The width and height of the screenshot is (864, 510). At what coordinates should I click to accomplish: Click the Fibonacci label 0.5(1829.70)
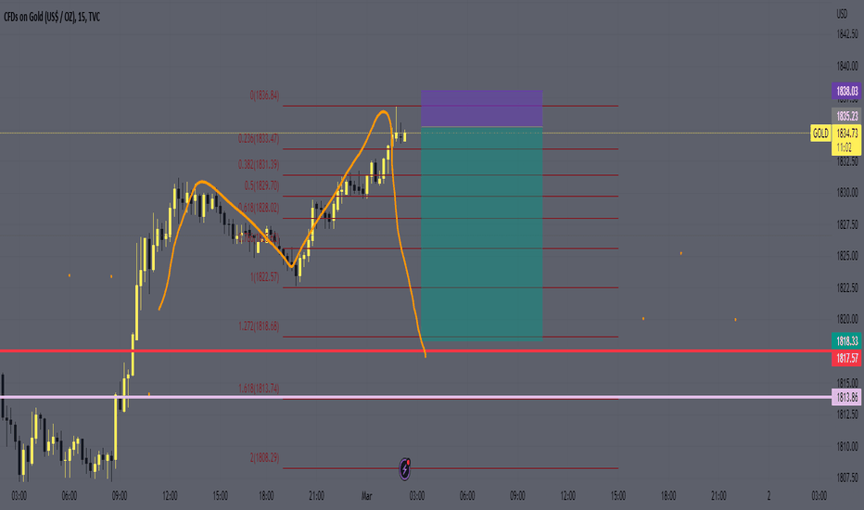(x=261, y=185)
